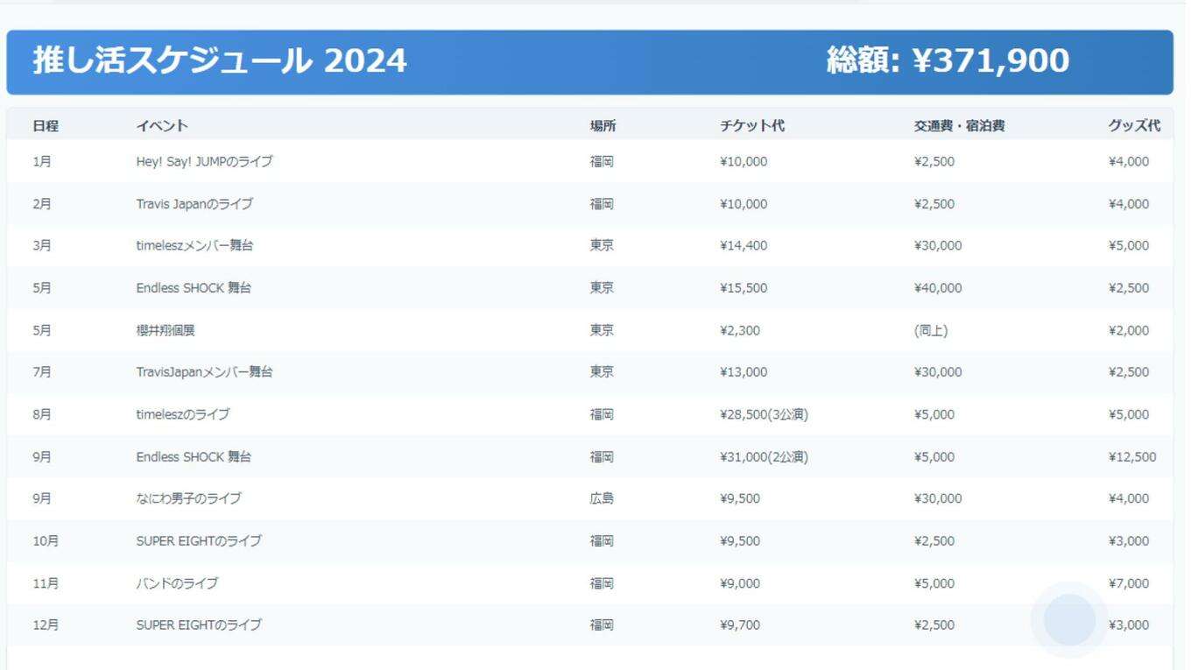Click ¥2,000 goods cost in 櫻井翔個展 row
Viewport: 1191px width, 670px height.
[x=1129, y=331]
